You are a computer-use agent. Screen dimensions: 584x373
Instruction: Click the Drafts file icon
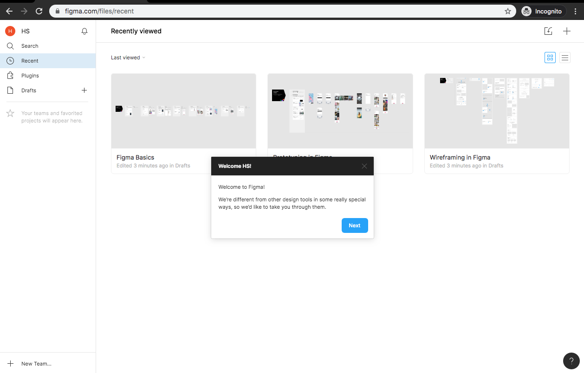click(10, 90)
